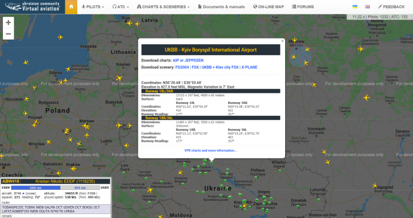Click the Runway 18L/36R header

coord(211,91)
